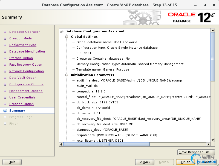Jump to the Deployment Type step
The image size is (219, 166).
[23, 45]
